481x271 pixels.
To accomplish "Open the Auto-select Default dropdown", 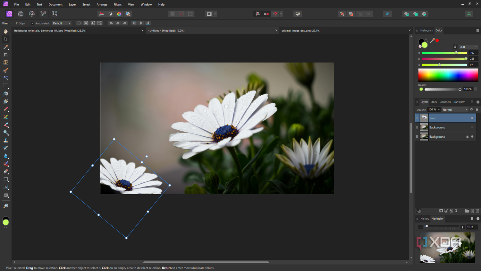I will 62,23.
